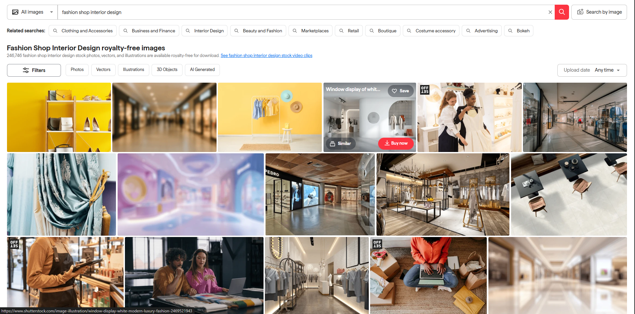Screen dimensions: 635x314
Task: Click the image icon in the All images selector
Action: [15, 12]
